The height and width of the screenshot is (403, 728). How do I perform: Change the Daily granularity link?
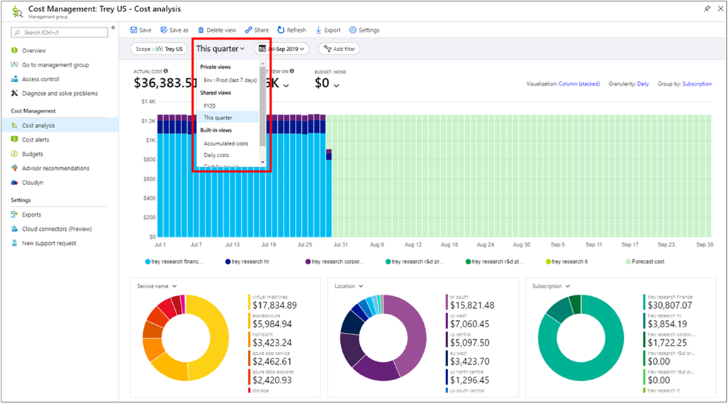click(643, 84)
